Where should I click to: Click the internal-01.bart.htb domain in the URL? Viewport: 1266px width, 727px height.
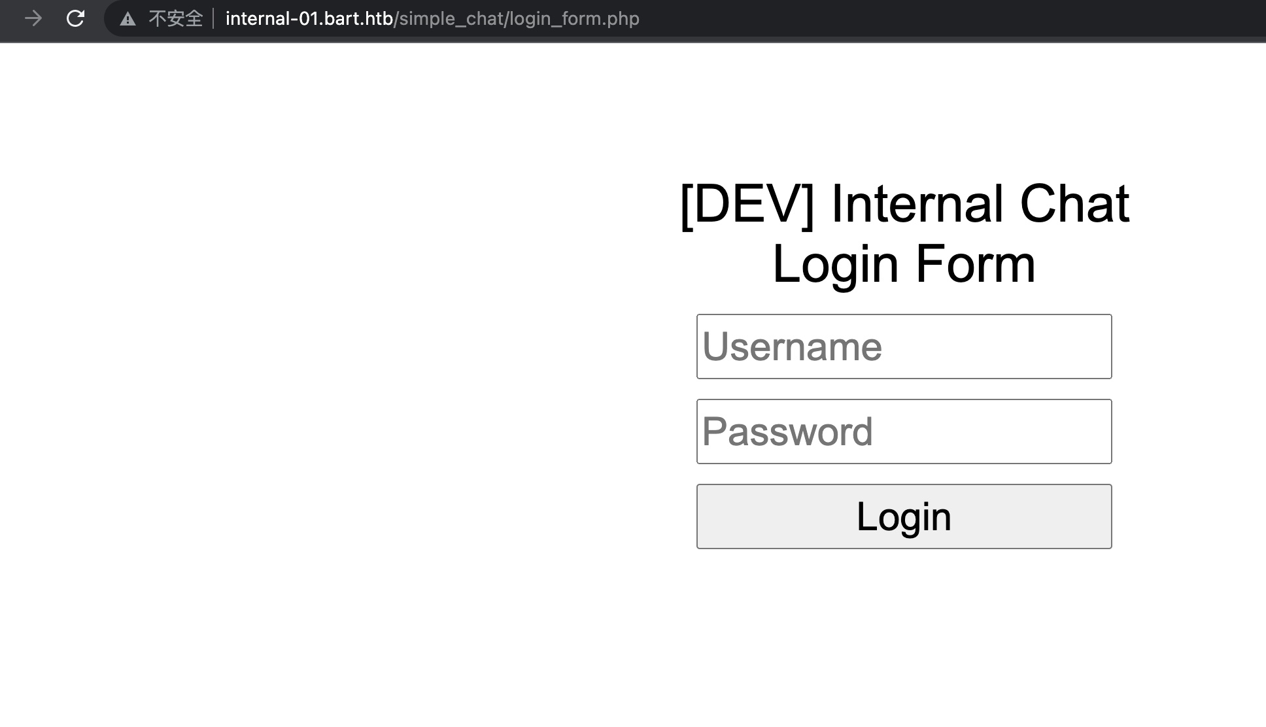pos(309,18)
